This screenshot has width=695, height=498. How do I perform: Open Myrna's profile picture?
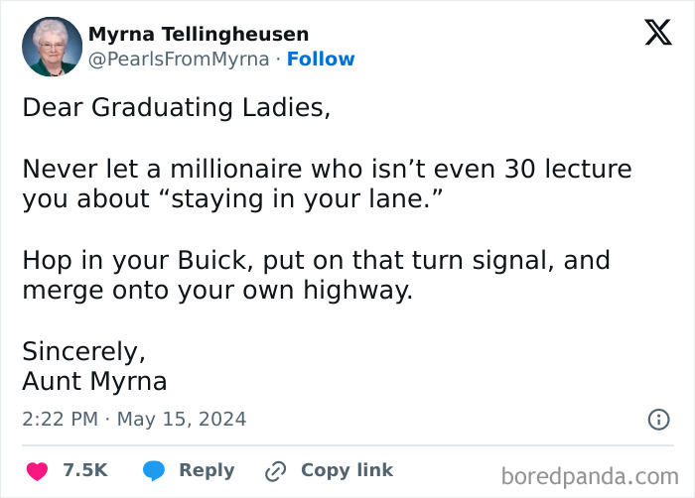point(52,47)
